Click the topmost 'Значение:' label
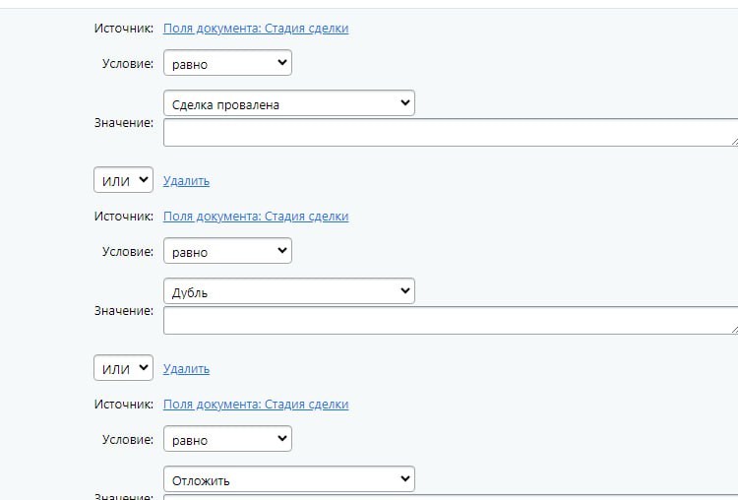 point(124,123)
